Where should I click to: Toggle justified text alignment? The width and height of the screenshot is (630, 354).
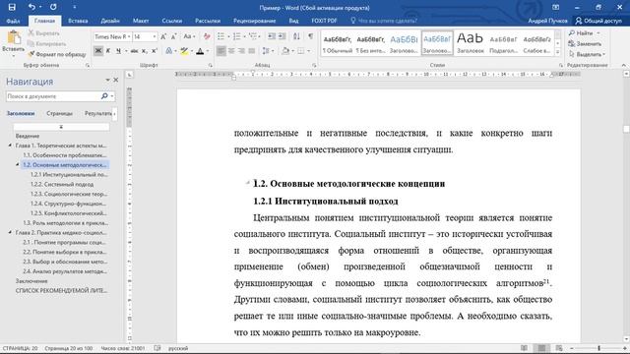pyautogui.click(x=252, y=51)
